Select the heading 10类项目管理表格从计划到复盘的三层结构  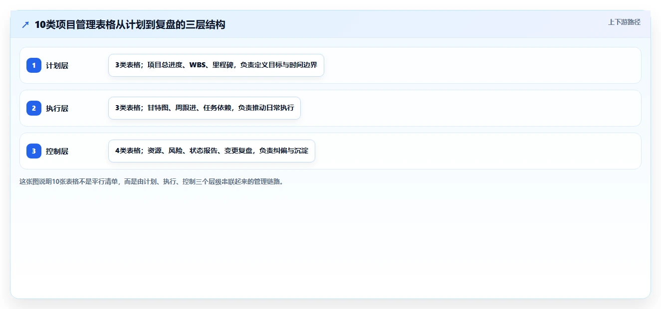point(130,24)
